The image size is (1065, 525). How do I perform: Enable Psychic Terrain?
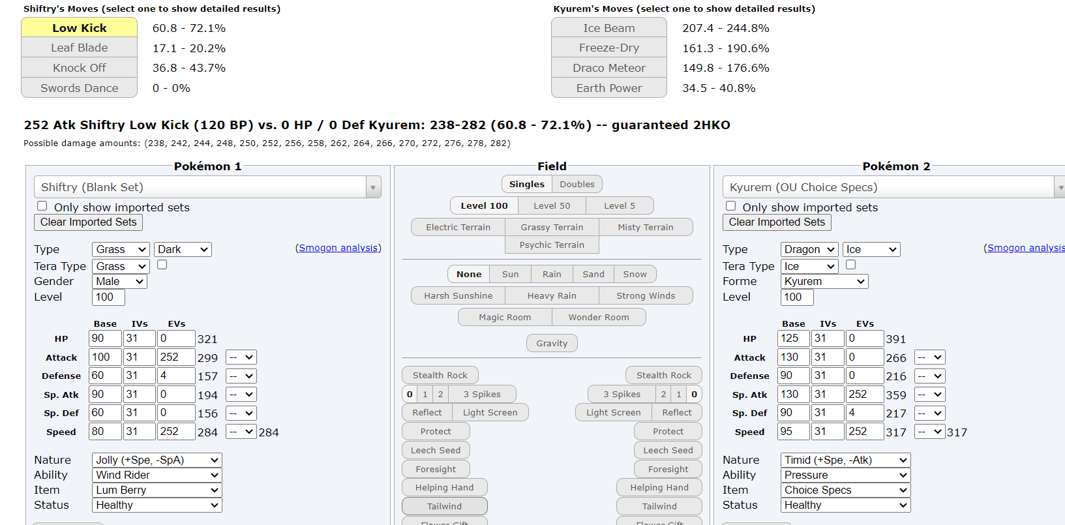click(552, 245)
